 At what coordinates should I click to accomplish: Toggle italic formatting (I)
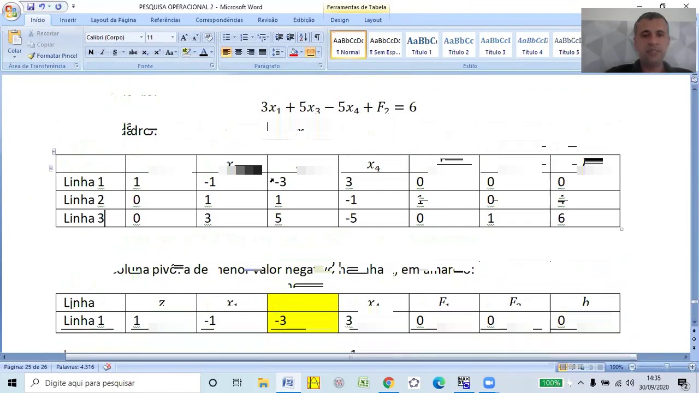pyautogui.click(x=102, y=52)
